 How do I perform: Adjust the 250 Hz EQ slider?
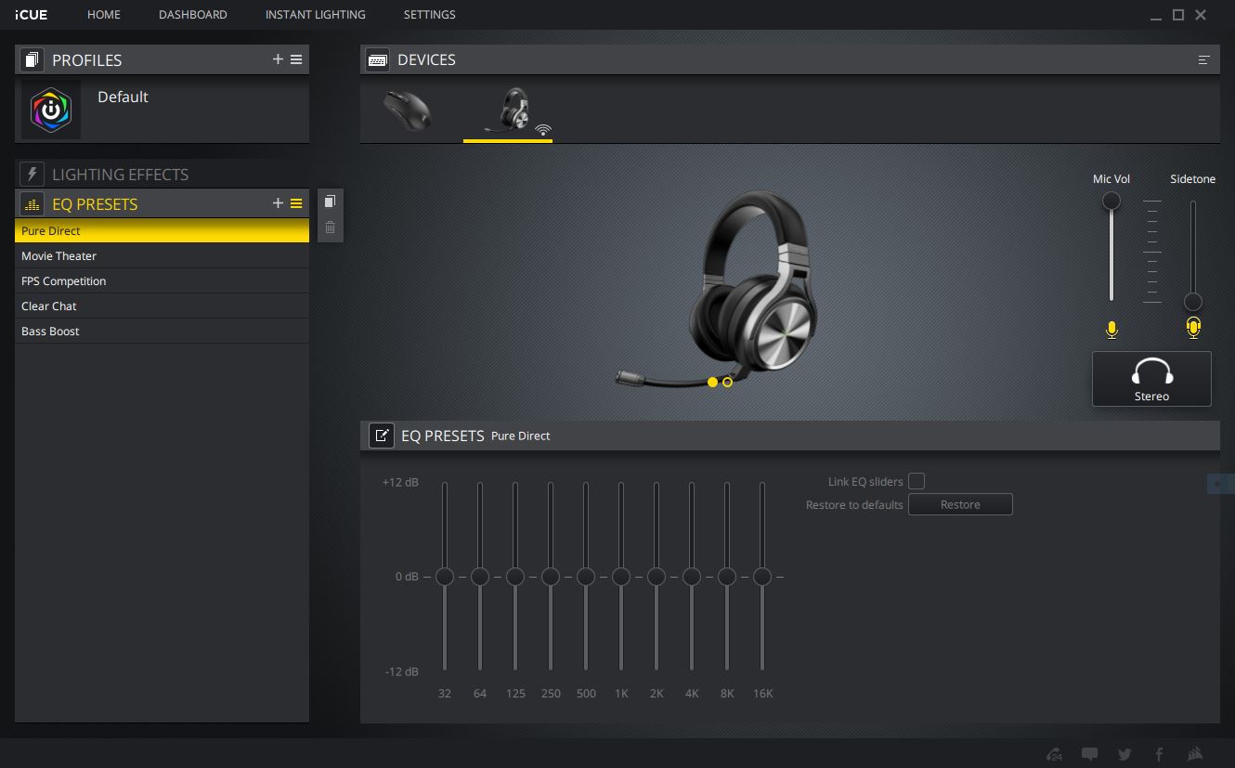pyautogui.click(x=550, y=577)
